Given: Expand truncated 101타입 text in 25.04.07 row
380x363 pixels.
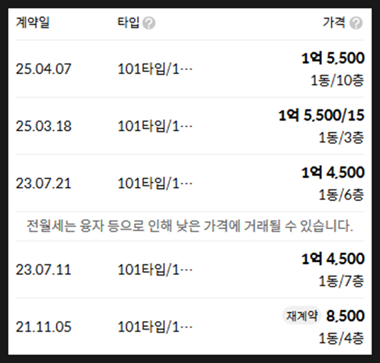Looking at the screenshot, I should (155, 69).
